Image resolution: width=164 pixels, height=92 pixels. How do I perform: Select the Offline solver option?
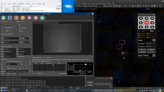coord(12,74)
